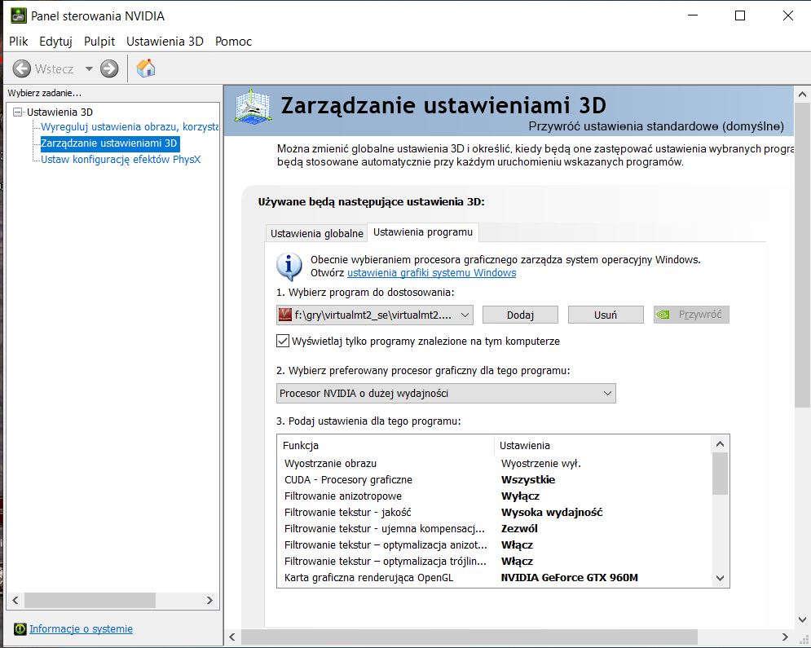
Task: Open the Informacje o systemie link
Action: click(x=82, y=629)
